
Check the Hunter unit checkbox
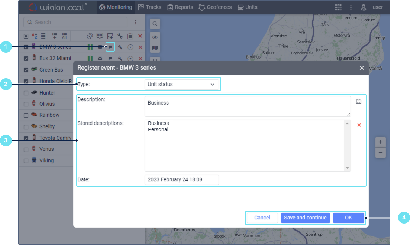click(x=26, y=93)
